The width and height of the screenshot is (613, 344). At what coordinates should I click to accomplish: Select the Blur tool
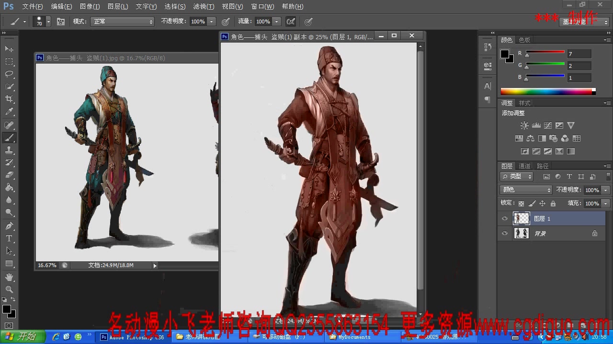(9, 200)
